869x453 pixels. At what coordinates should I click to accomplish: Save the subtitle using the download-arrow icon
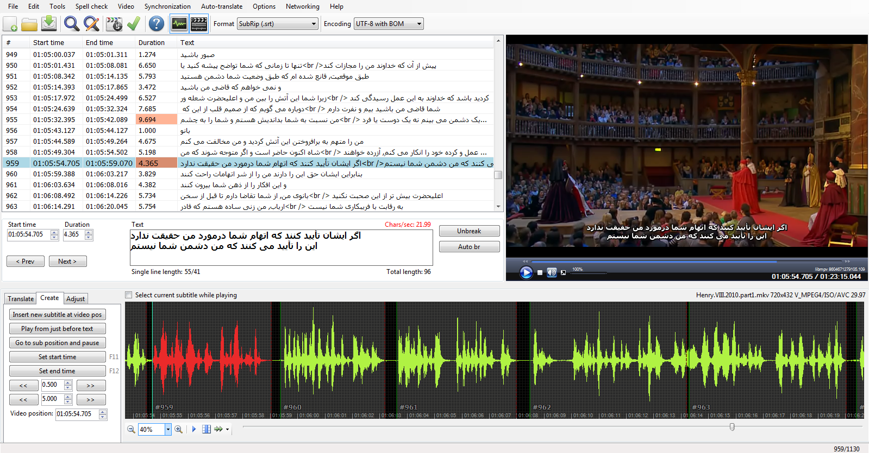pyautogui.click(x=49, y=24)
